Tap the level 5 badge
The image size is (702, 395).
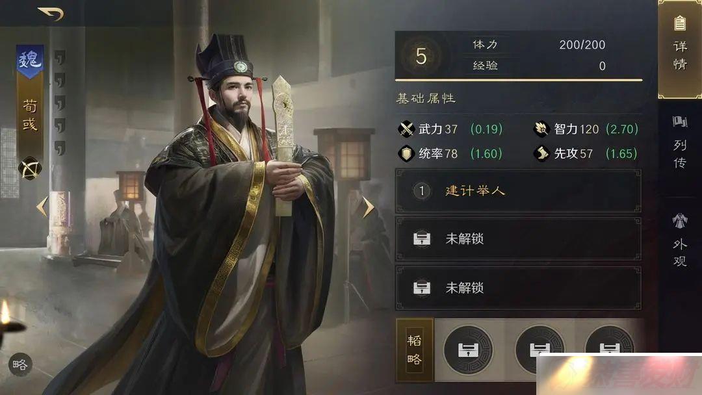point(421,56)
